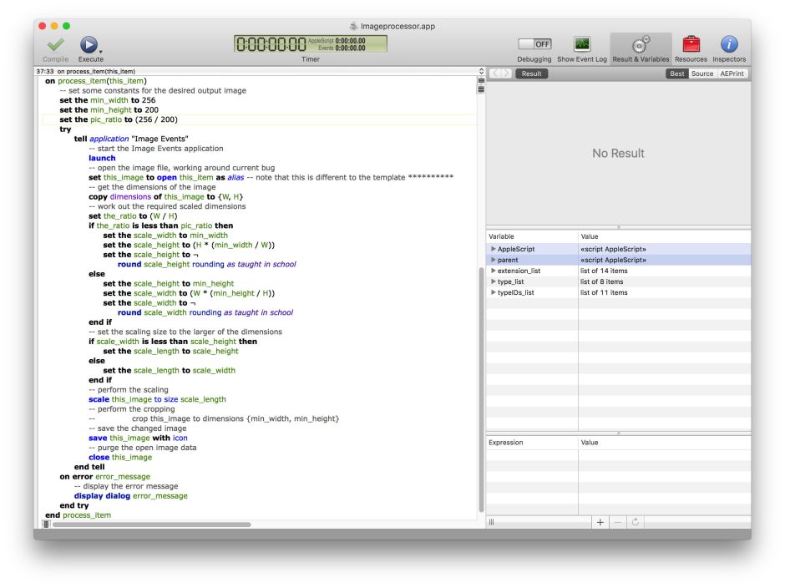Select the Best result format

(676, 73)
